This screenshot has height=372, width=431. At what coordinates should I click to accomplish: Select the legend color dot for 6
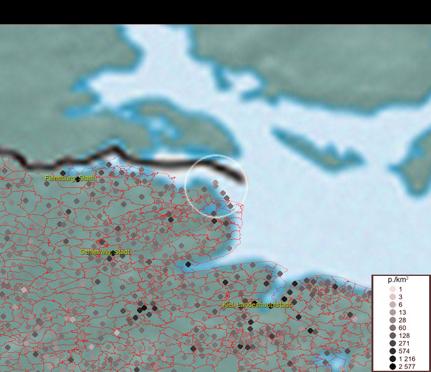pyautogui.click(x=393, y=304)
